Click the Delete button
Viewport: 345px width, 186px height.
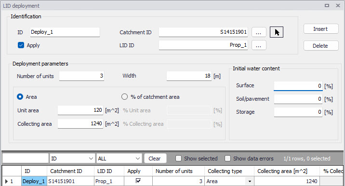point(321,46)
